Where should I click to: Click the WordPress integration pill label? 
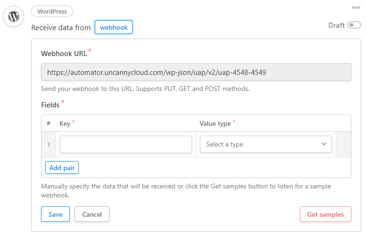click(52, 11)
